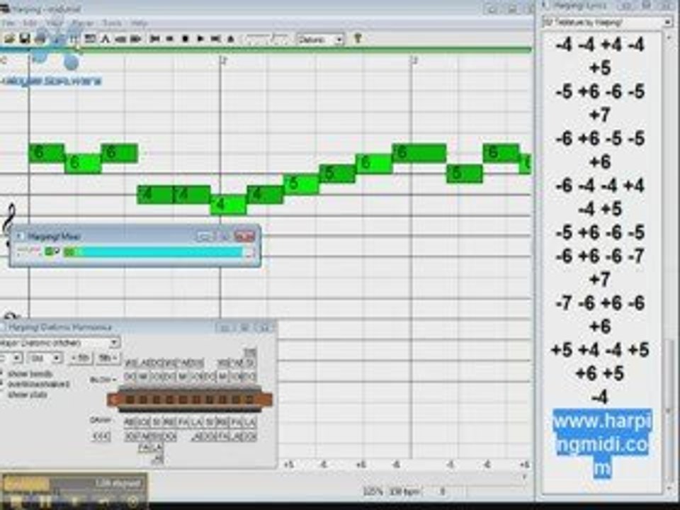This screenshot has width=680, height=510.
Task: Open the Std dropdown in harmonica panel
Action: click(x=45, y=358)
